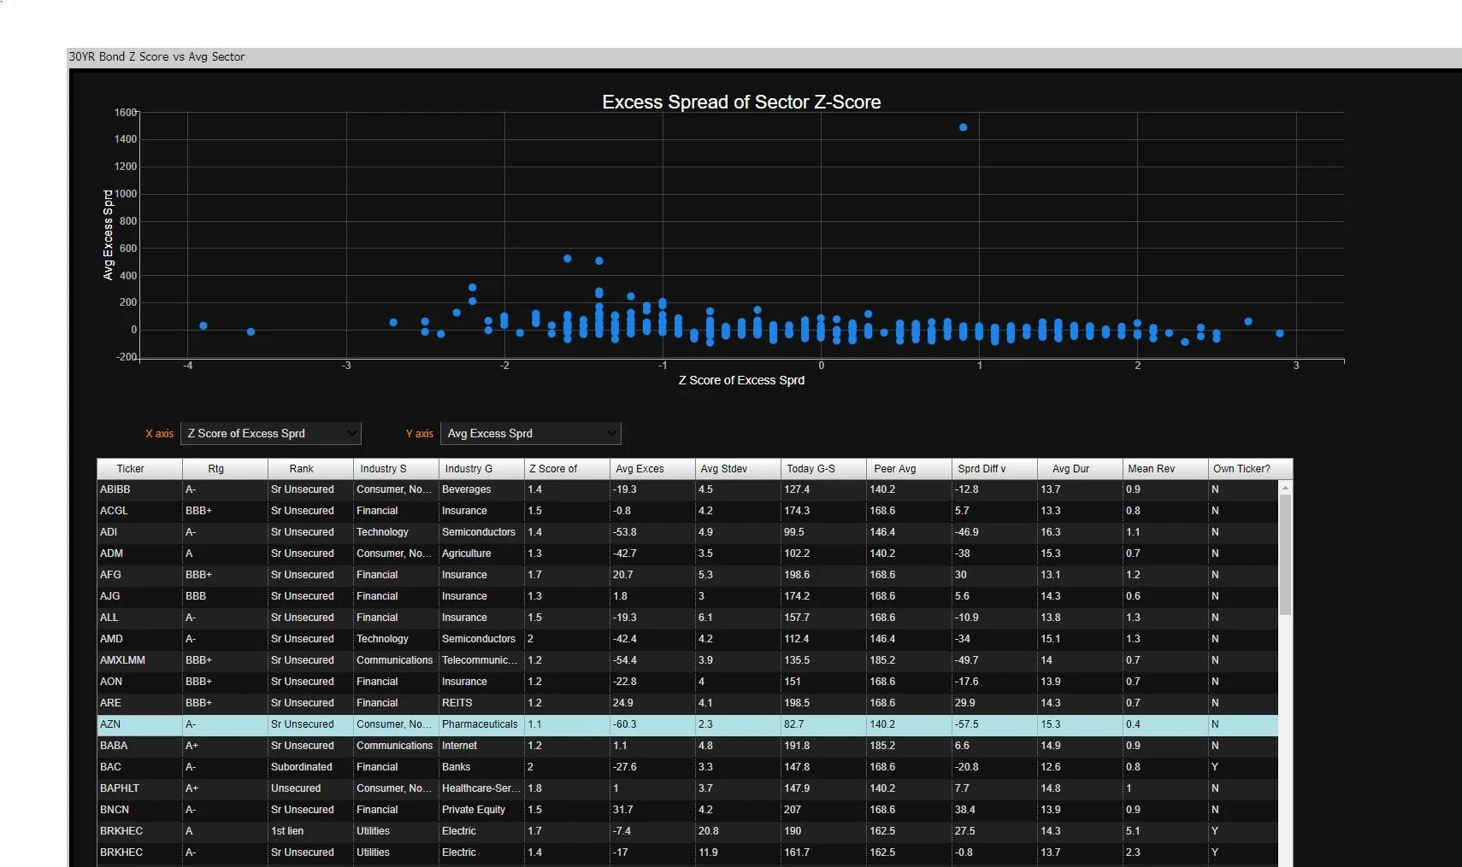The width and height of the screenshot is (1462, 867).
Task: Select the ABIBB ticker row
Action: tap(687, 489)
